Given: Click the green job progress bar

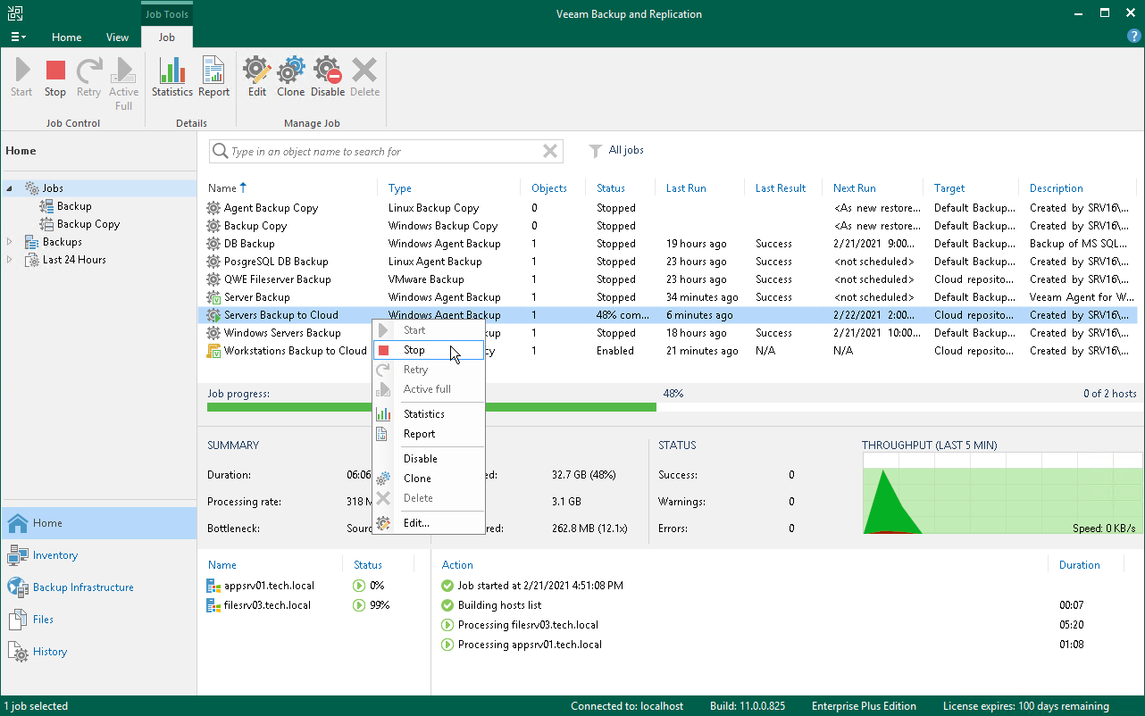Looking at the screenshot, I should tap(431, 407).
